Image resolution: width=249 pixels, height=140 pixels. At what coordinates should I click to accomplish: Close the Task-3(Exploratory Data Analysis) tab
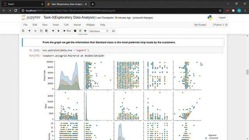pyautogui.click(x=86, y=4)
